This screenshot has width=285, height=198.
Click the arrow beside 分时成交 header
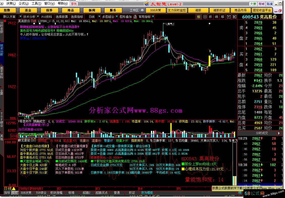click(x=279, y=133)
